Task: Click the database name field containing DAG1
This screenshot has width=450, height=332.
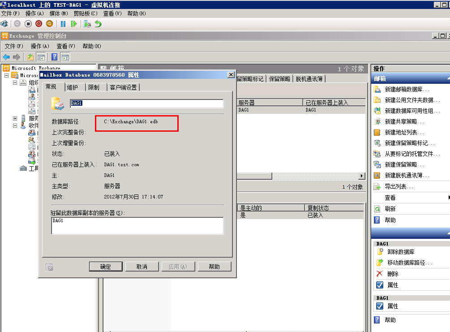Action: [x=147, y=103]
